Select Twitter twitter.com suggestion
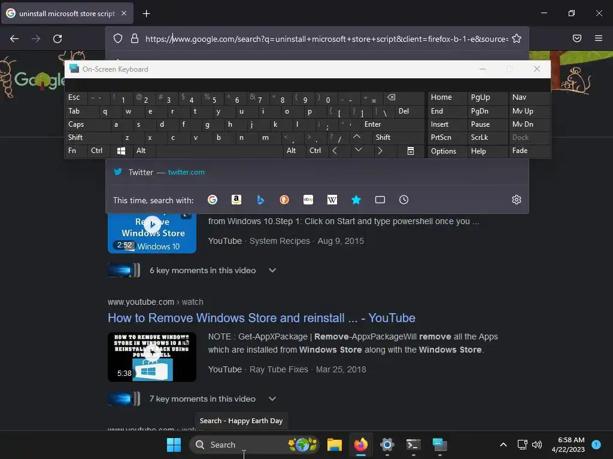Image resolution: width=613 pixels, height=459 pixels. (317, 172)
